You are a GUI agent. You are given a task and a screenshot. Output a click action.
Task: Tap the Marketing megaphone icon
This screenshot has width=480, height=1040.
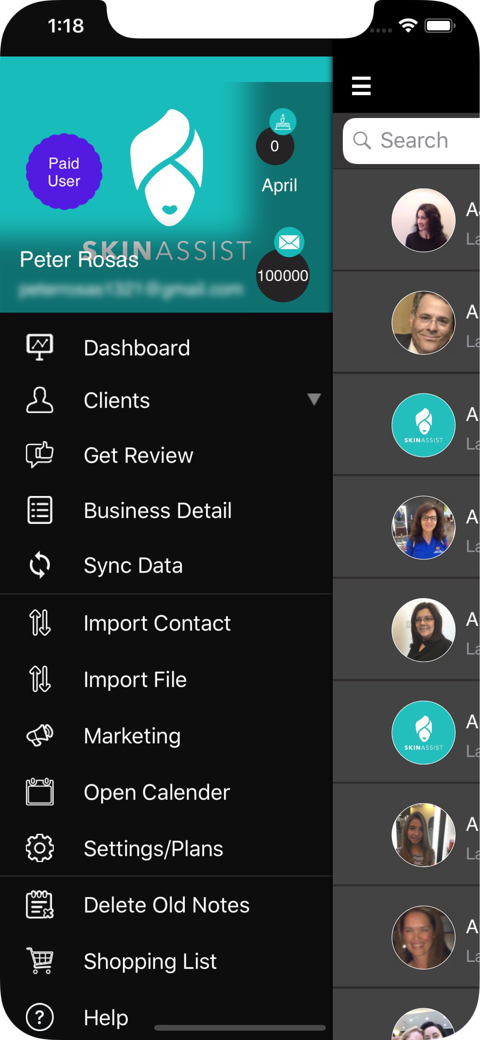coord(39,735)
